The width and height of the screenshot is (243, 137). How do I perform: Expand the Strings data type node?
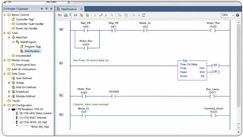(9, 83)
